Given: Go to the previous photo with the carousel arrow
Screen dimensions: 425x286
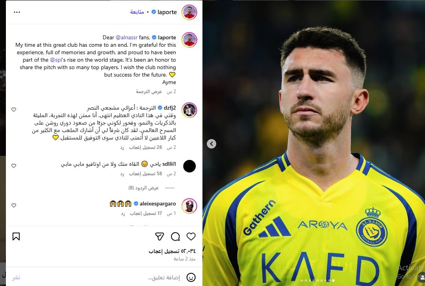Looking at the screenshot, I should tap(212, 143).
